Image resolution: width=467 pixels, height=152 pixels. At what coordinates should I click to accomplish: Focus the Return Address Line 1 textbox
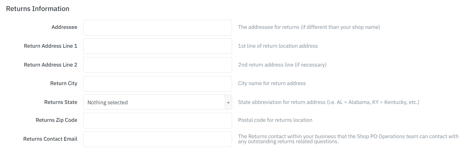click(x=157, y=46)
